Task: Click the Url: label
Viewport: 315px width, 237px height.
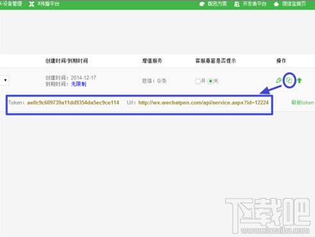Action: [x=132, y=102]
